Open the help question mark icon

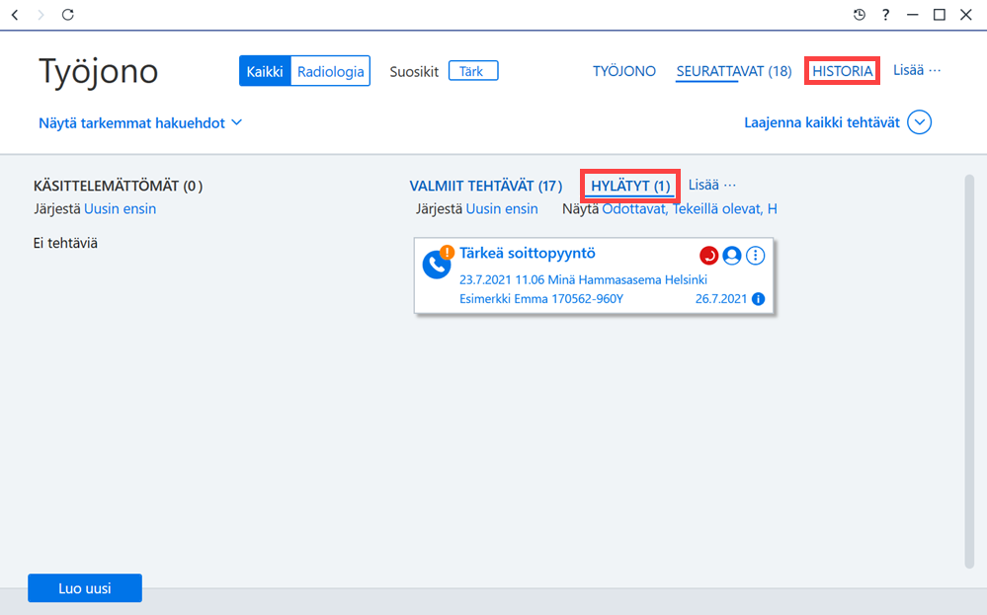click(885, 15)
